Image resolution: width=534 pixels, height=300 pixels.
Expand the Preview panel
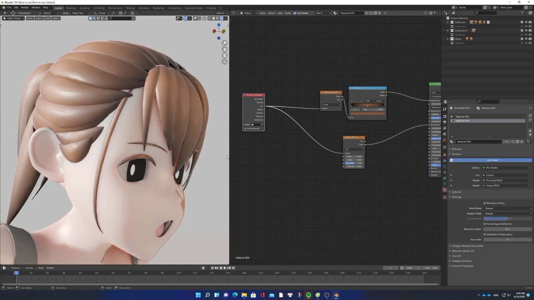456,149
